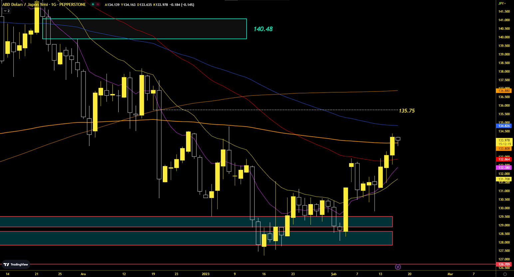The width and height of the screenshot is (514, 277).
Task: Click the 2023 label on time axis
Action: click(205, 274)
